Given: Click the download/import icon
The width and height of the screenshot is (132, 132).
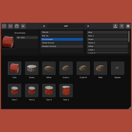Looking at the screenshot, I should click(115, 26).
